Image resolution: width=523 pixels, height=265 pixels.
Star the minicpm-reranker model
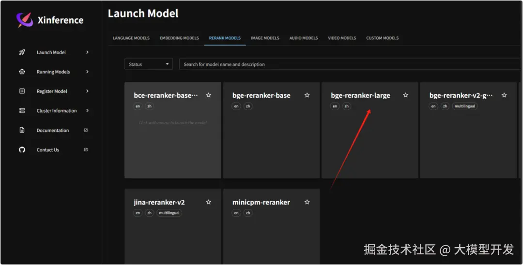click(307, 202)
